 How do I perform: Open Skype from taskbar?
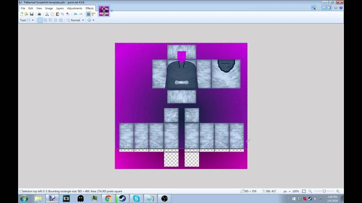(x=136, y=198)
